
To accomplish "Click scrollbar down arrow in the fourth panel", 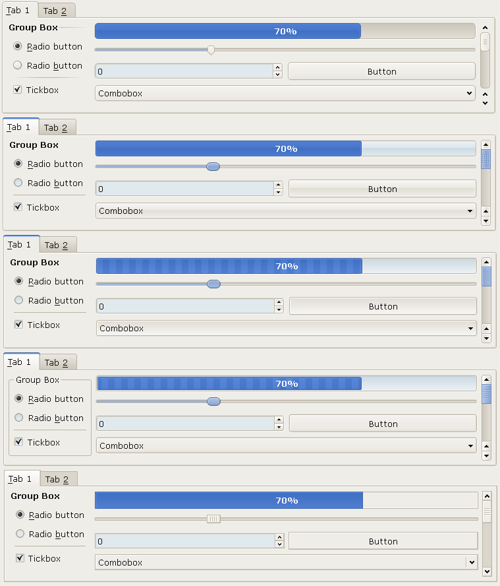I will pyautogui.click(x=487, y=455).
